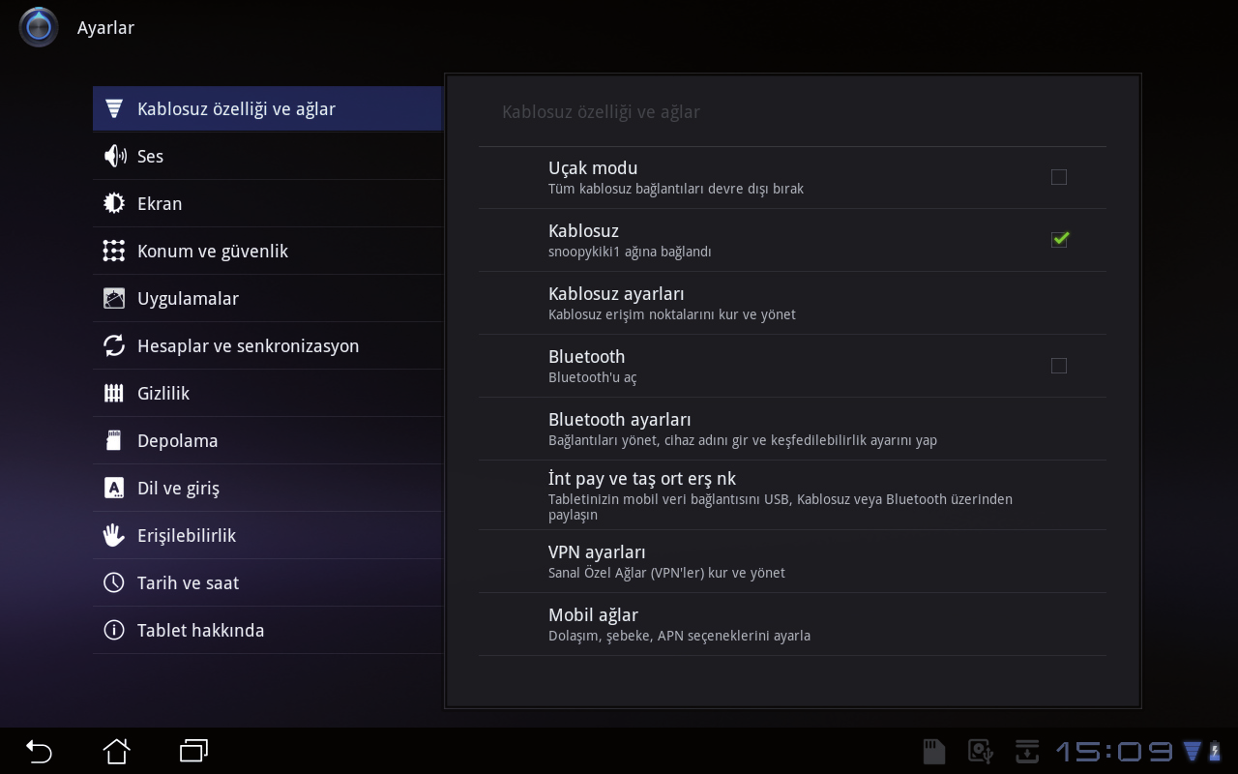This screenshot has width=1238, height=774.
Task: Open Konum ve güvenlik settings
Action: 267,251
